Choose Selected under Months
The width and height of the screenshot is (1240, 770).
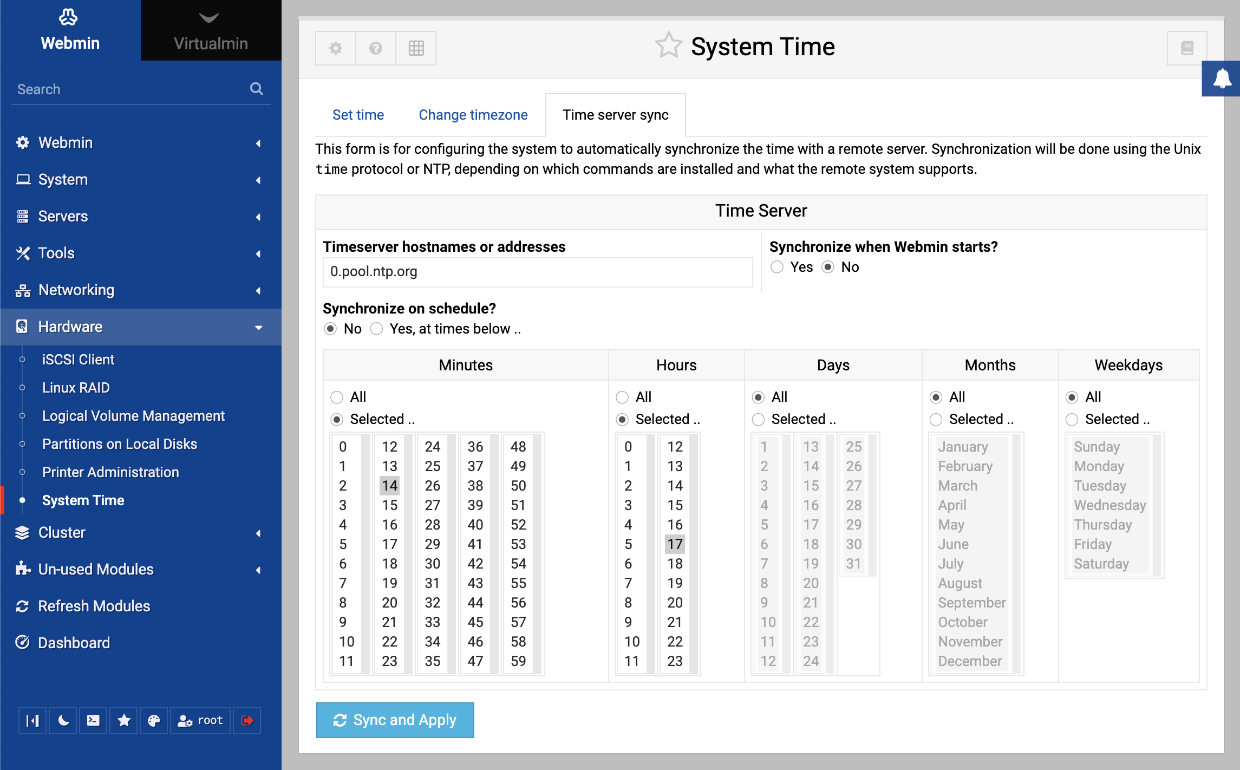[x=936, y=420]
